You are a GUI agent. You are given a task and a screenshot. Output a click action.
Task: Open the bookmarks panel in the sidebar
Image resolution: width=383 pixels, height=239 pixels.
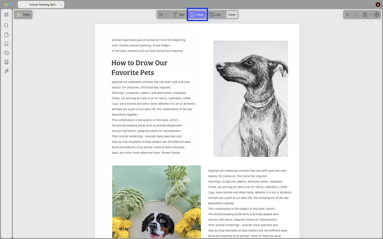click(6, 44)
